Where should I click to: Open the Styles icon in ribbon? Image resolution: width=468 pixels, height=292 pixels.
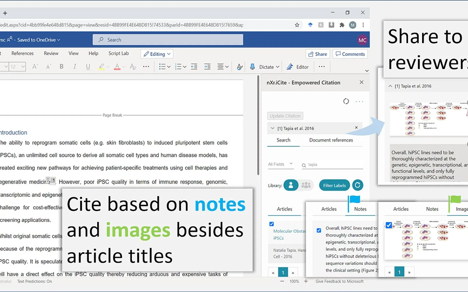click(x=240, y=67)
